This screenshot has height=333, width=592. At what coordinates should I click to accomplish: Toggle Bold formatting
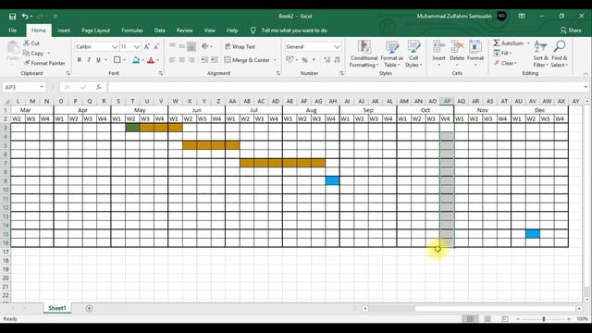[80, 59]
